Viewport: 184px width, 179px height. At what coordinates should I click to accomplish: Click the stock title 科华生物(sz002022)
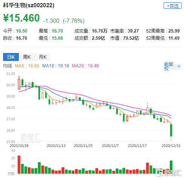(29, 5)
